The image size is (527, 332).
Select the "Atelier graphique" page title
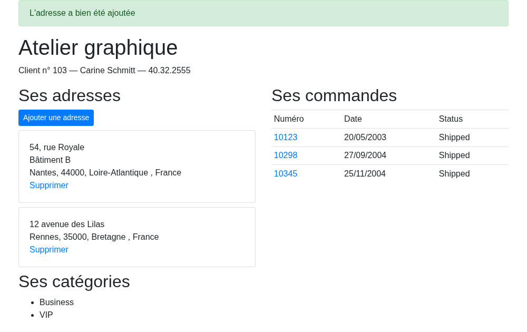pos(98,47)
